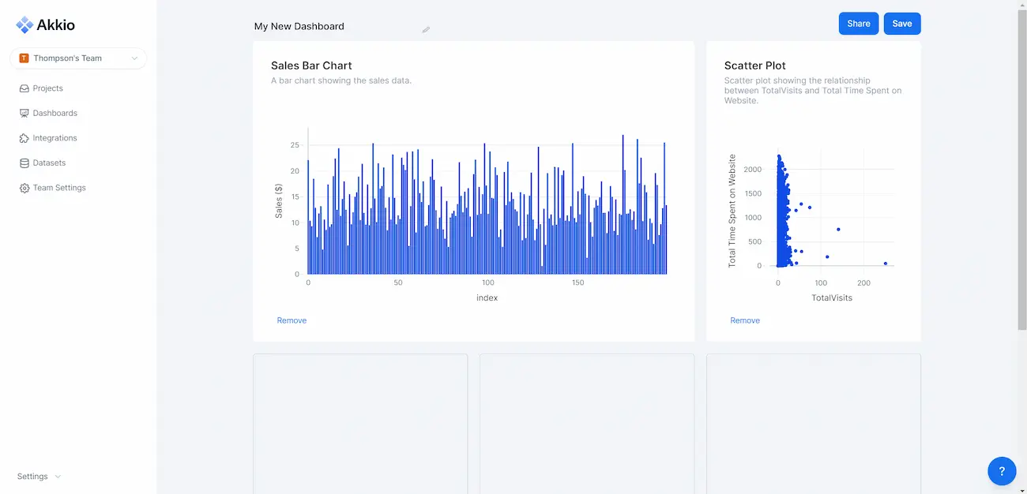1027x494 pixels.
Task: Click the orange Thompson's Team avatar
Action: coord(24,58)
